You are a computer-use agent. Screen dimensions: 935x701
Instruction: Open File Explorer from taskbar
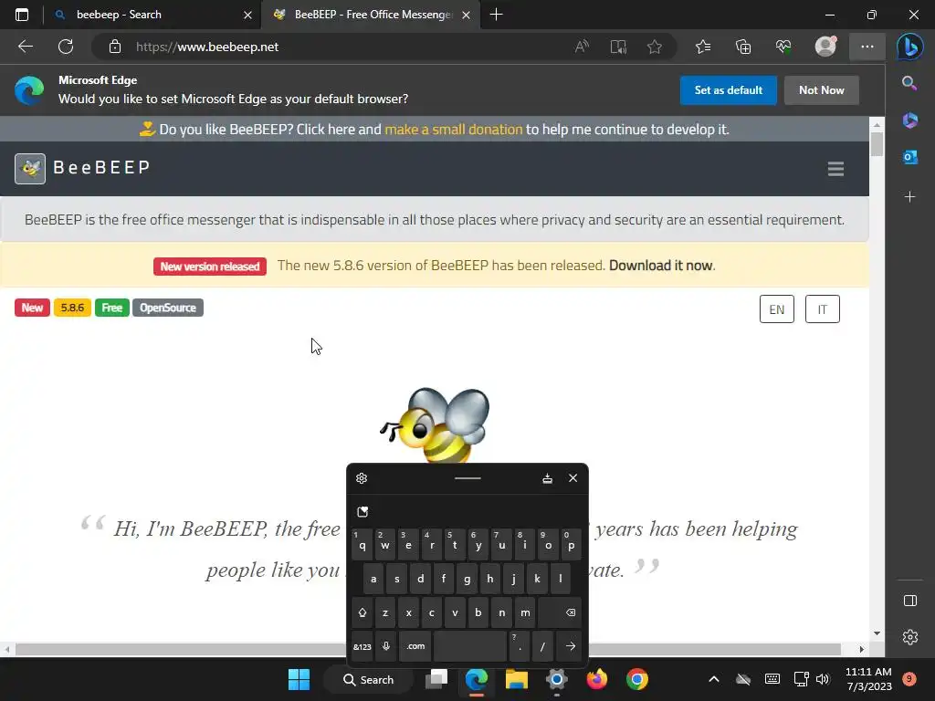coord(517,679)
